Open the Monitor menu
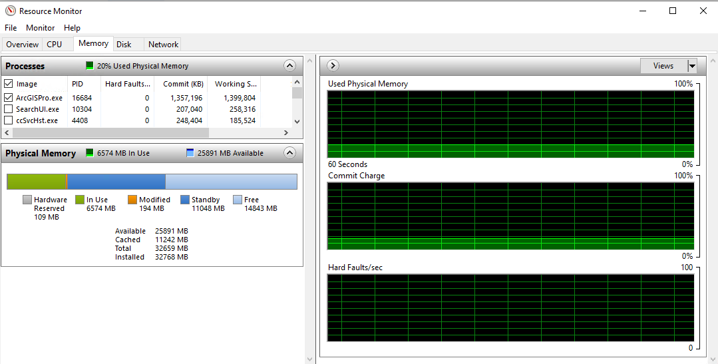This screenshot has width=718, height=364. pos(41,28)
